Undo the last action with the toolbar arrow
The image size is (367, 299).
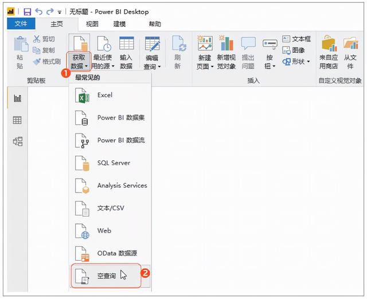tap(39, 11)
